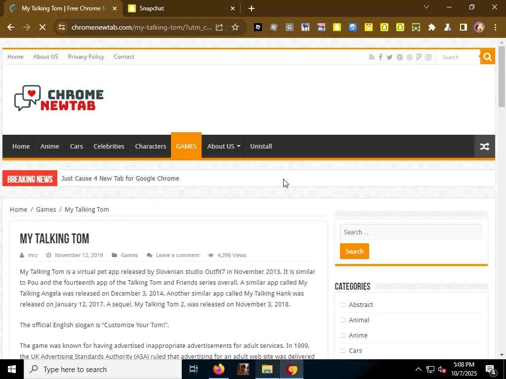Open the Abstract category
This screenshot has height=379, width=506.
click(361, 305)
